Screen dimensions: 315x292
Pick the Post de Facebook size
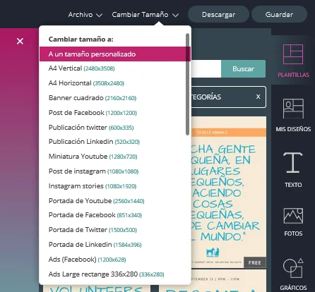pos(93,113)
